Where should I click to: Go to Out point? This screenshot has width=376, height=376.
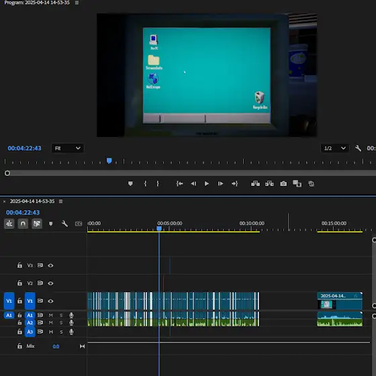pos(234,184)
